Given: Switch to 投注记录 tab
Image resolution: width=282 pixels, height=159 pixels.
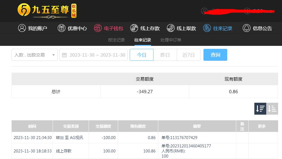Looking at the screenshot, I should [116, 40].
